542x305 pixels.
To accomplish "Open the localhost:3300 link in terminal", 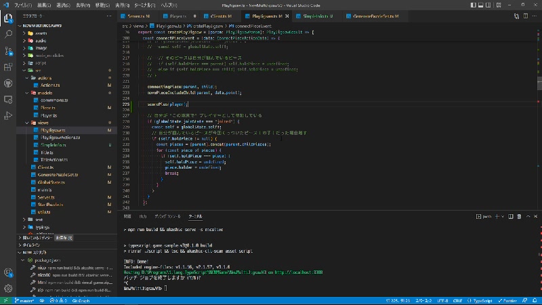I will [299, 272].
